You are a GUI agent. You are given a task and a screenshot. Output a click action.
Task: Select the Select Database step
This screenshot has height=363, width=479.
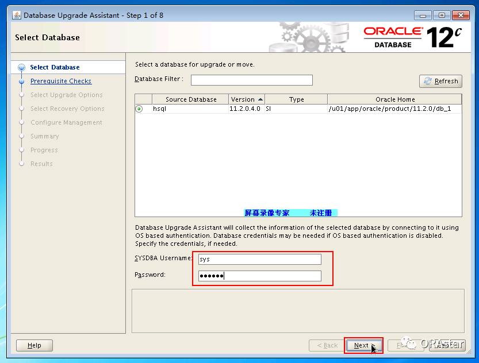(x=55, y=67)
